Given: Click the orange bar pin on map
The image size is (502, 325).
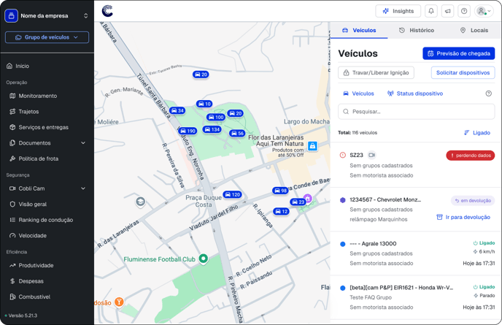Looking at the screenshot, I should pyautogui.click(x=119, y=302).
